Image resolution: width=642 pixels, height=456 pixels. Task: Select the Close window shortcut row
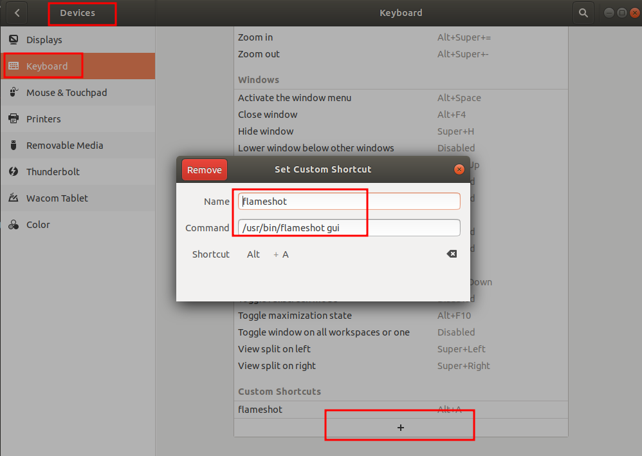pos(401,115)
